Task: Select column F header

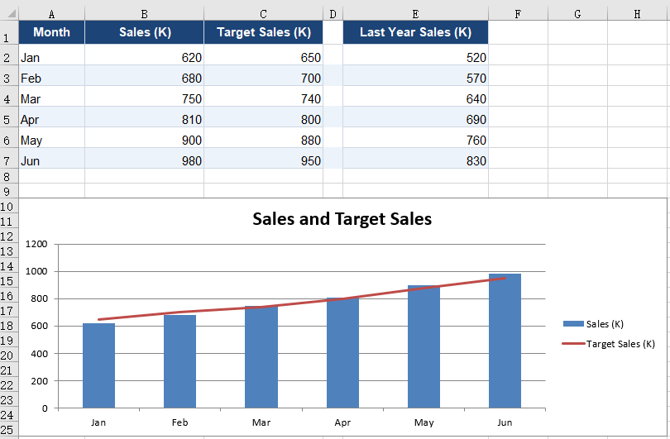Action: 518,14
